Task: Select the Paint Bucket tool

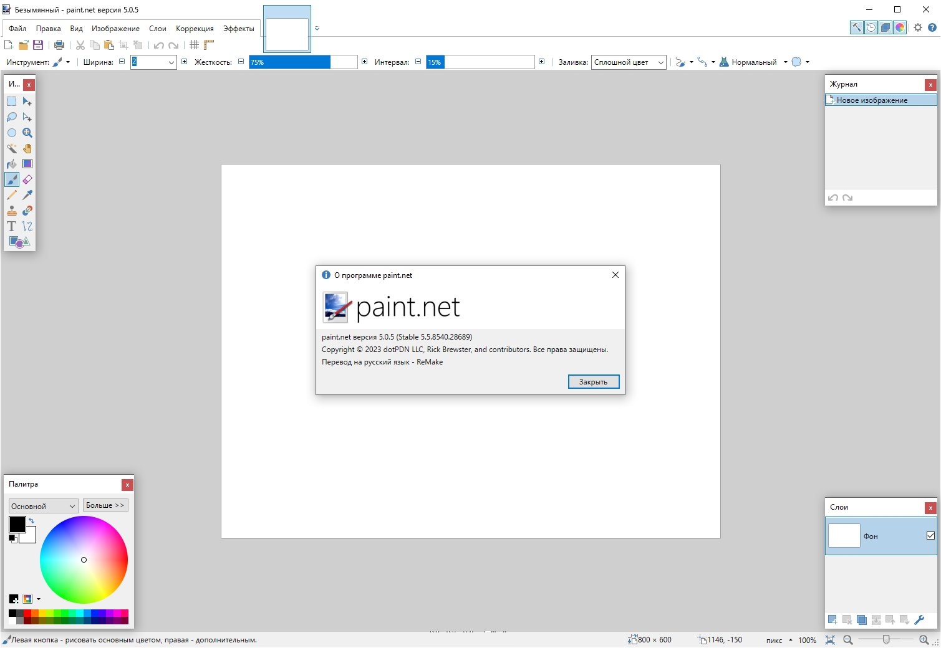Action: [12, 164]
